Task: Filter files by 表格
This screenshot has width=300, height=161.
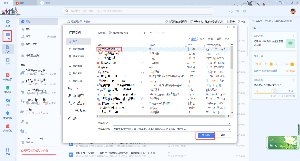Action: 210,39
